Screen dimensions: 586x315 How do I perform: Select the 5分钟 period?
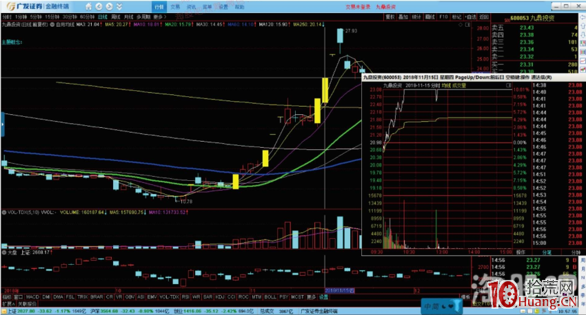(x=36, y=17)
